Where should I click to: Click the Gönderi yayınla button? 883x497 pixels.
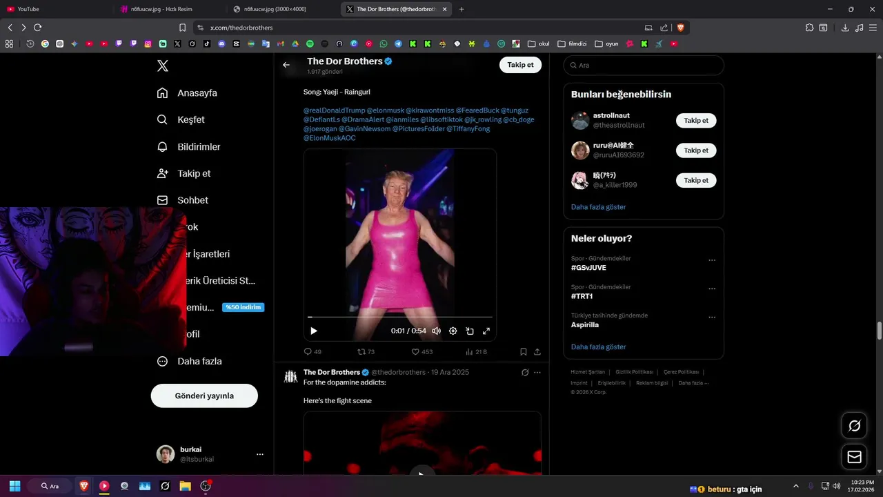tap(204, 396)
